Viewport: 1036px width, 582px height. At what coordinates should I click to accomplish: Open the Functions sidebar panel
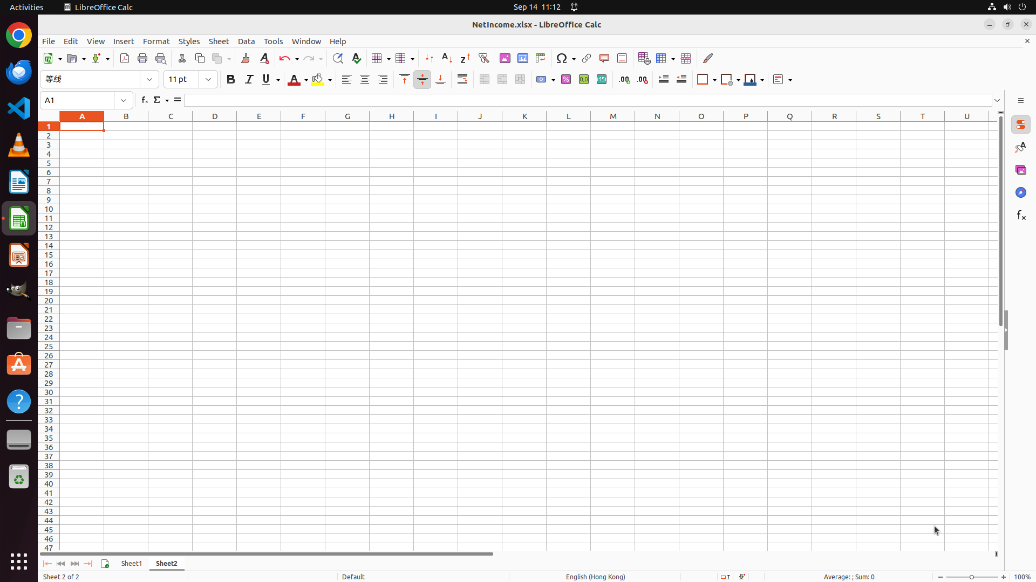point(1021,216)
